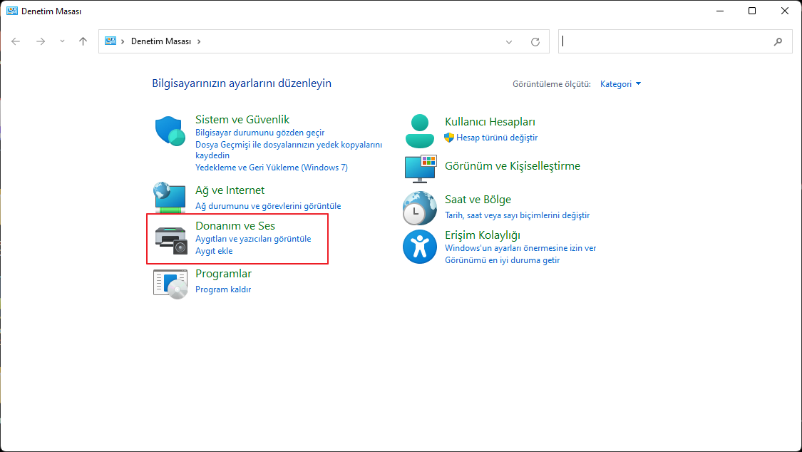The width and height of the screenshot is (802, 452).
Task: Select Denetim Masası in the breadcrumb path
Action: tap(161, 41)
